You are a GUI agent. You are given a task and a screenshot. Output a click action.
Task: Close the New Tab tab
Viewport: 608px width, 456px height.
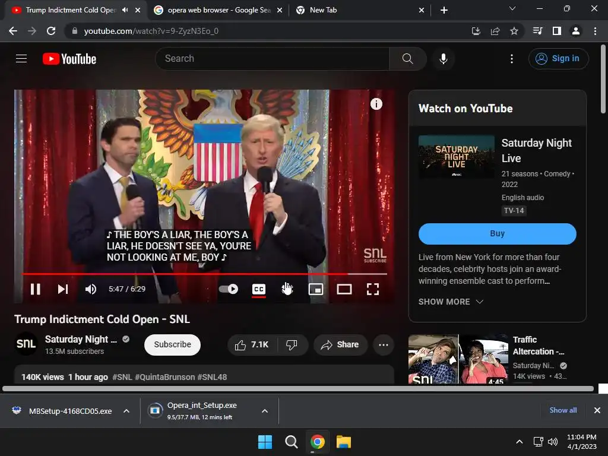(x=422, y=11)
